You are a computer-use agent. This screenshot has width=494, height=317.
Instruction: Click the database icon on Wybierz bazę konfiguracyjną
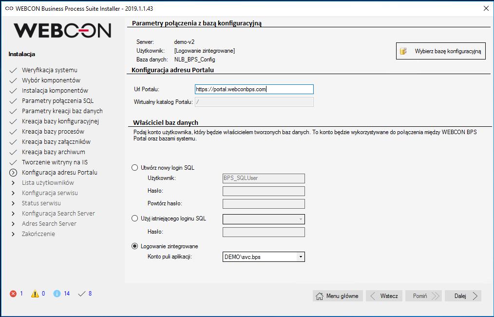point(403,51)
